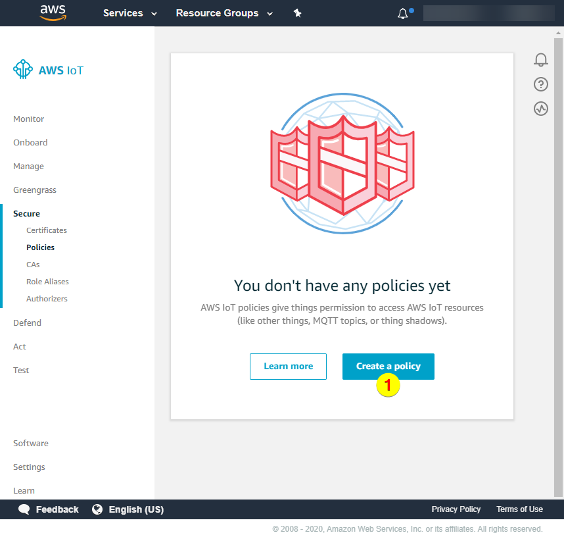The image size is (564, 539).
Task: Click the Feedback chat icon in footer
Action: pyautogui.click(x=24, y=509)
